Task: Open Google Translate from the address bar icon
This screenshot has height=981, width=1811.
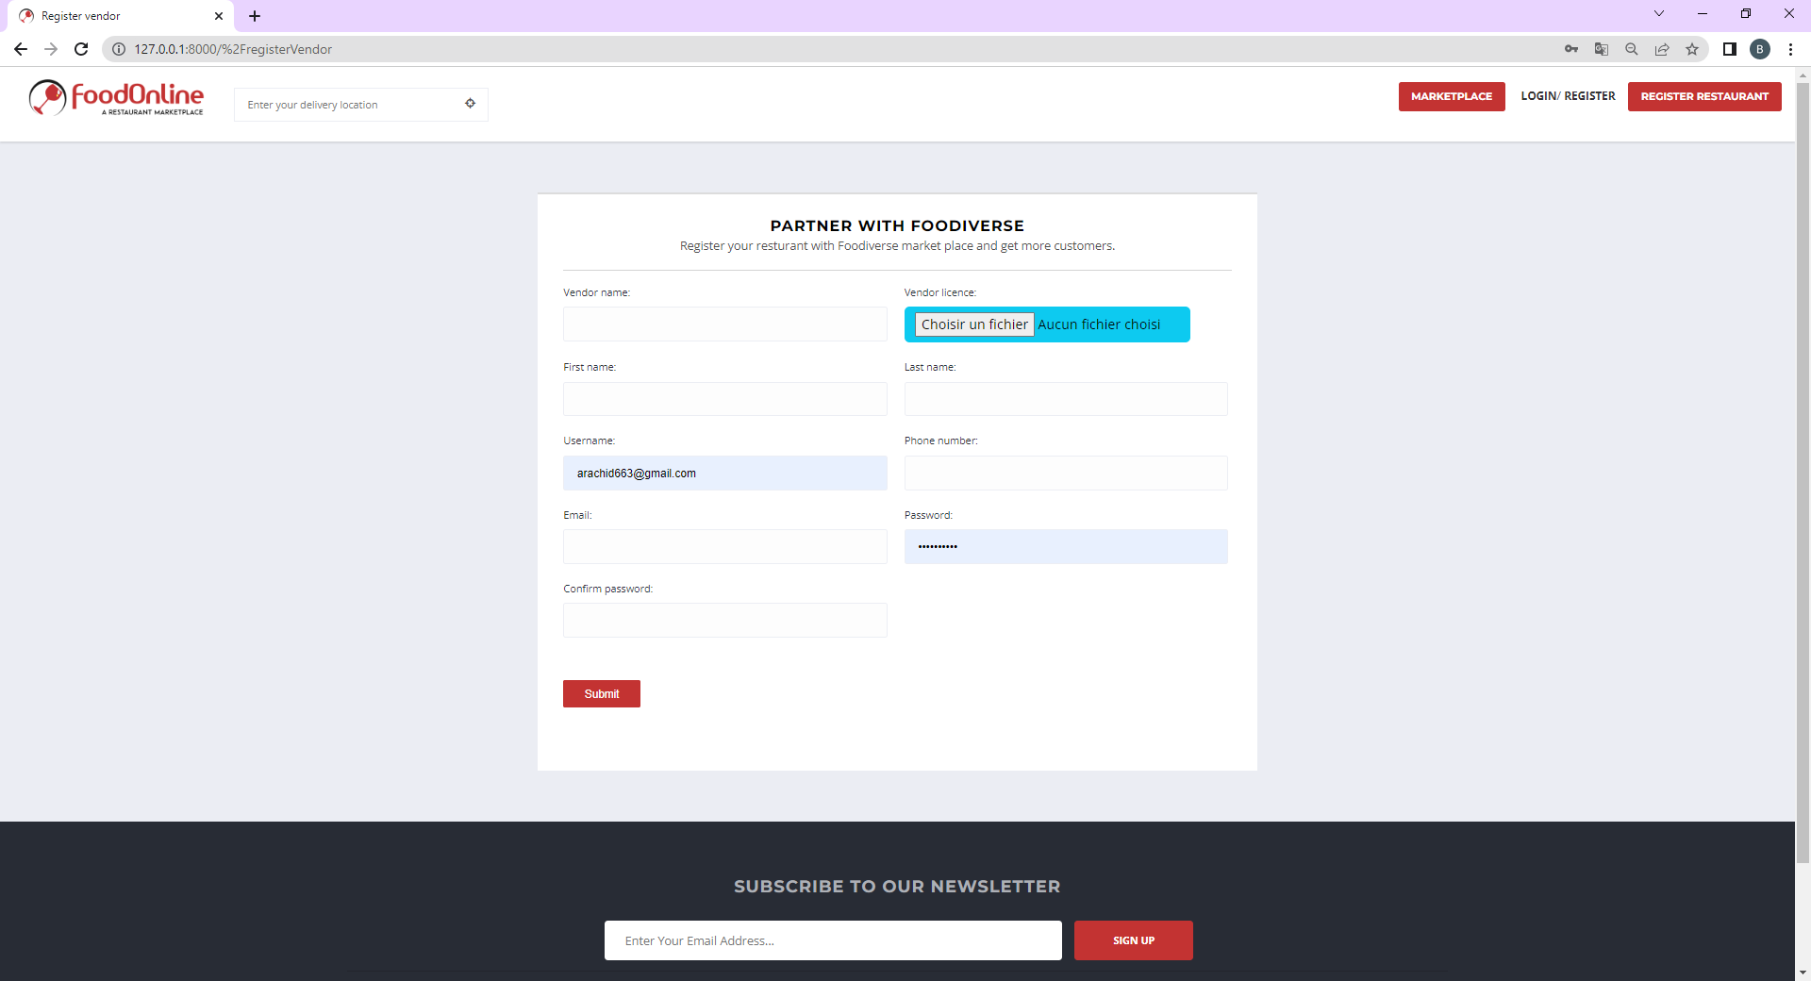Action: coord(1601,49)
